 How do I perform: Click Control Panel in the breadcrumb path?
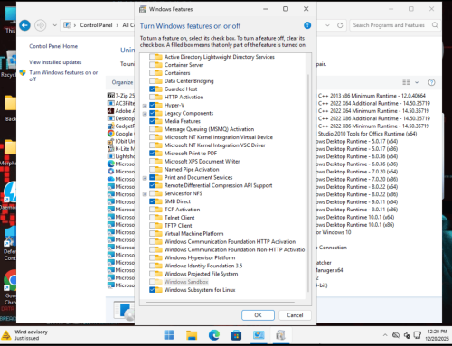[x=96, y=25]
